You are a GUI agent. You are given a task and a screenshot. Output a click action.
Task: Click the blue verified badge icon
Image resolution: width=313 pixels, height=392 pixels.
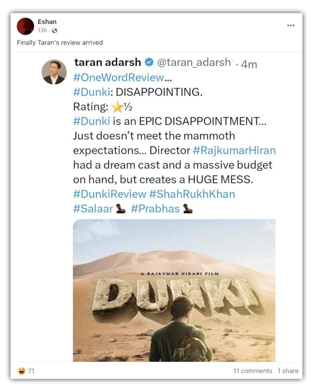(x=149, y=63)
